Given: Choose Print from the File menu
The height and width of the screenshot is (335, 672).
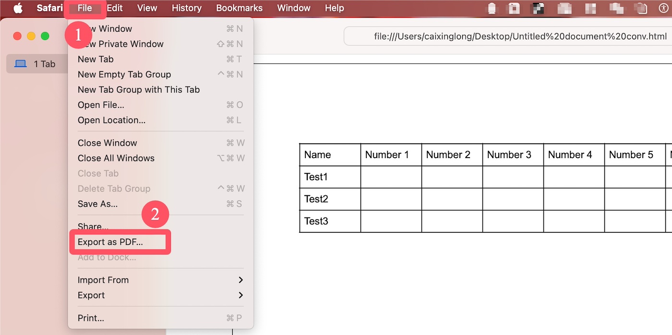Looking at the screenshot, I should coord(91,318).
